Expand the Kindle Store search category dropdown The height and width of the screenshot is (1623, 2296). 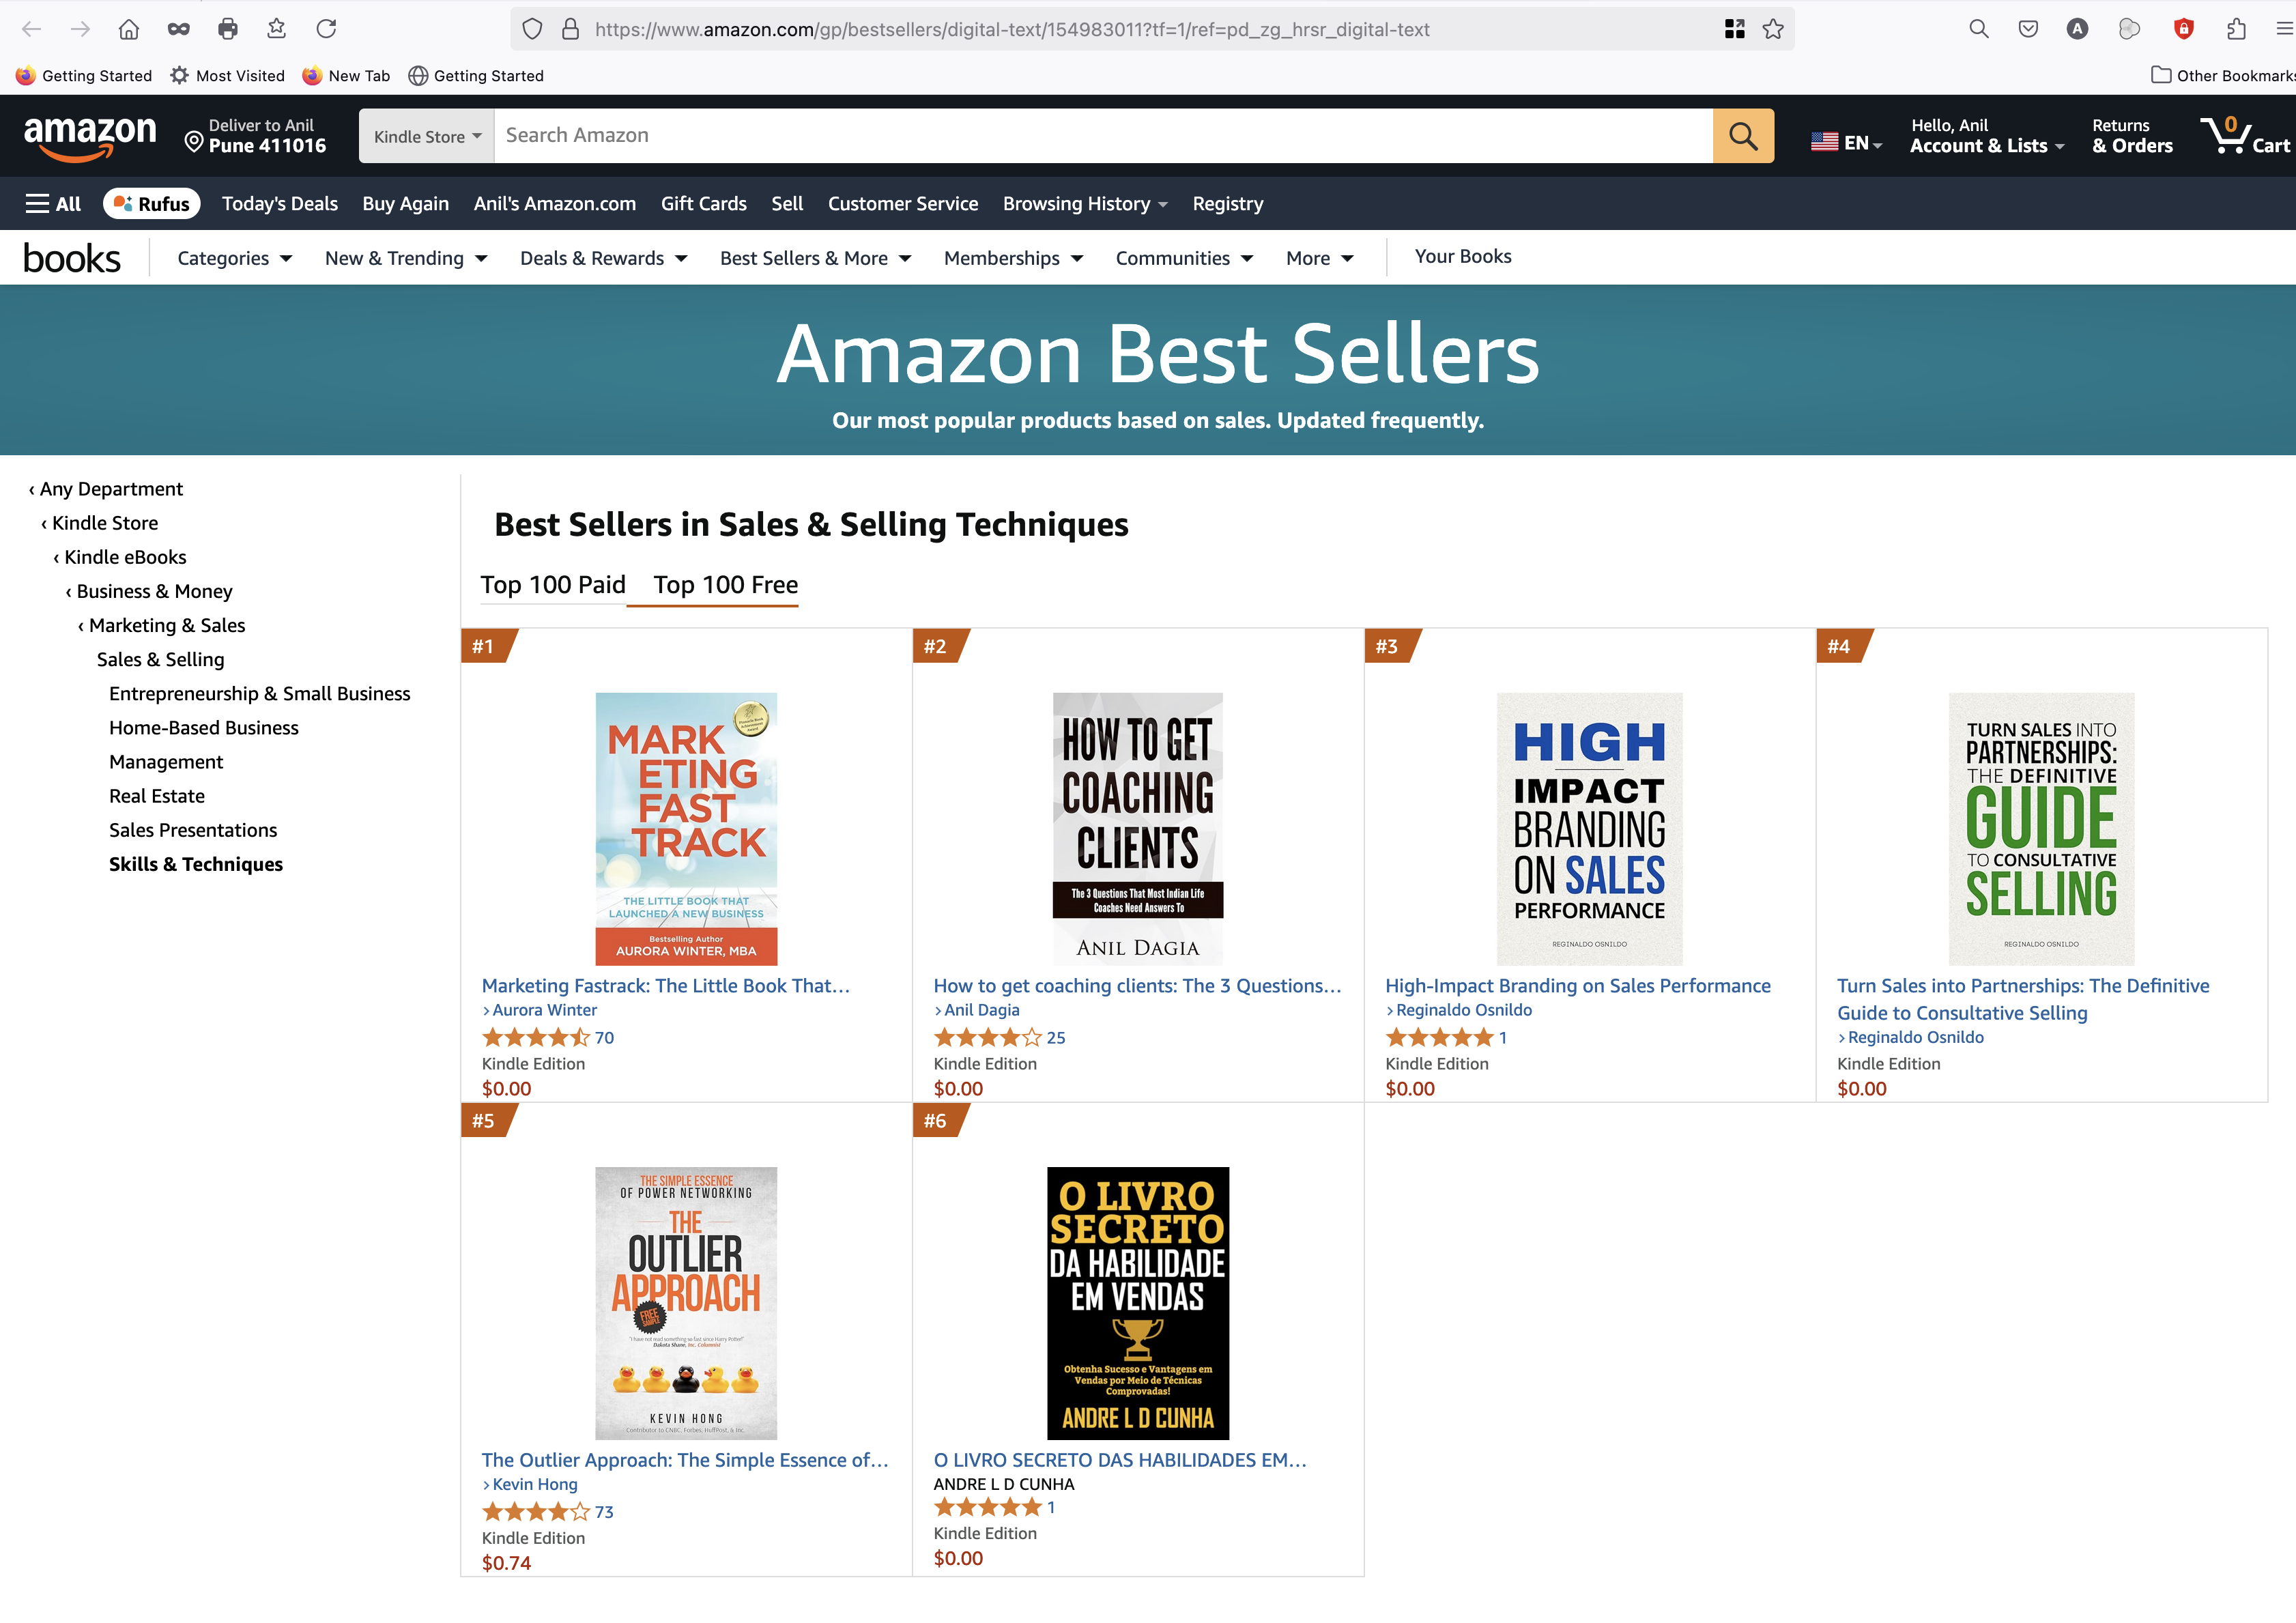[427, 137]
